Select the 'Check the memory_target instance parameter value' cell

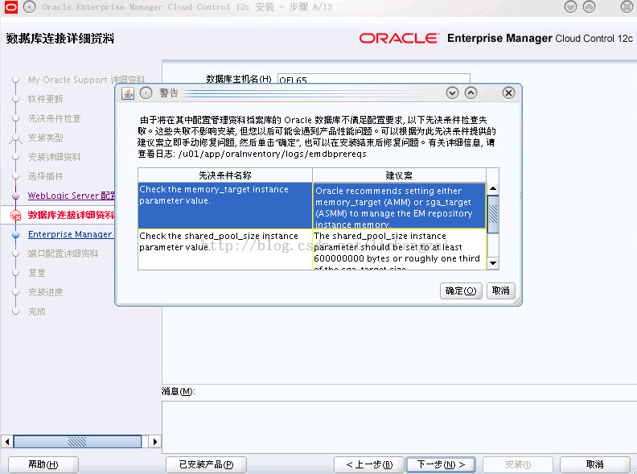[x=225, y=205]
